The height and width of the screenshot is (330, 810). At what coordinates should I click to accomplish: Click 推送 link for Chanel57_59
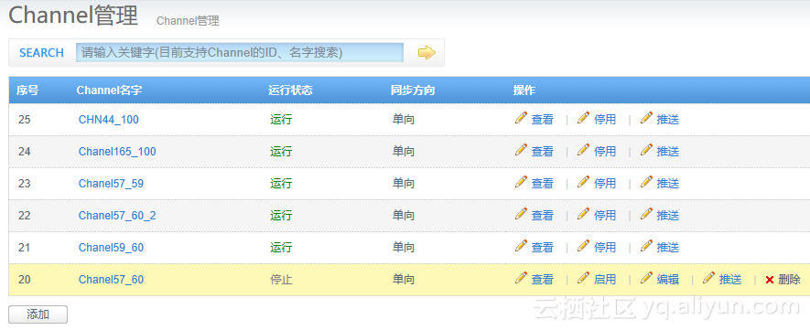667,184
